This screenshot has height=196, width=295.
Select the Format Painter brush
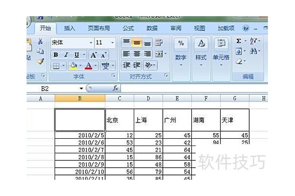coord(40,61)
